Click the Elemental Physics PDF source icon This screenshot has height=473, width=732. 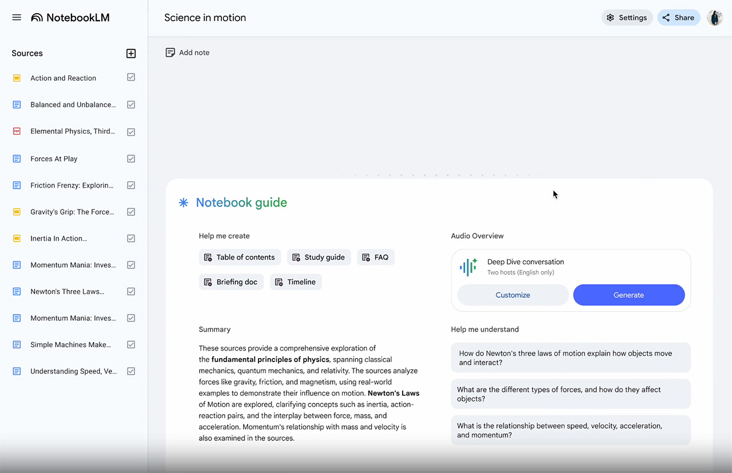pos(17,132)
